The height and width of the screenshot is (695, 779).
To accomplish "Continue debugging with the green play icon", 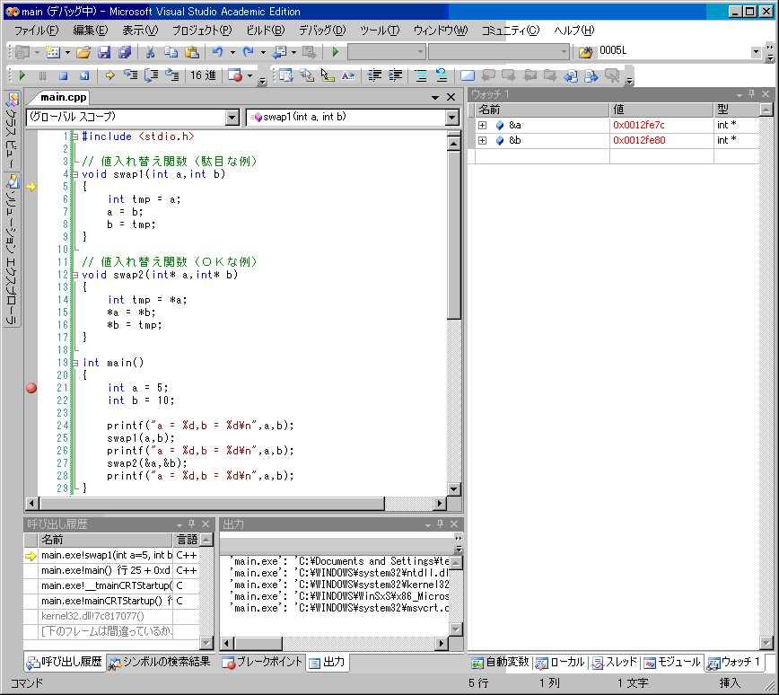I will pos(22,75).
